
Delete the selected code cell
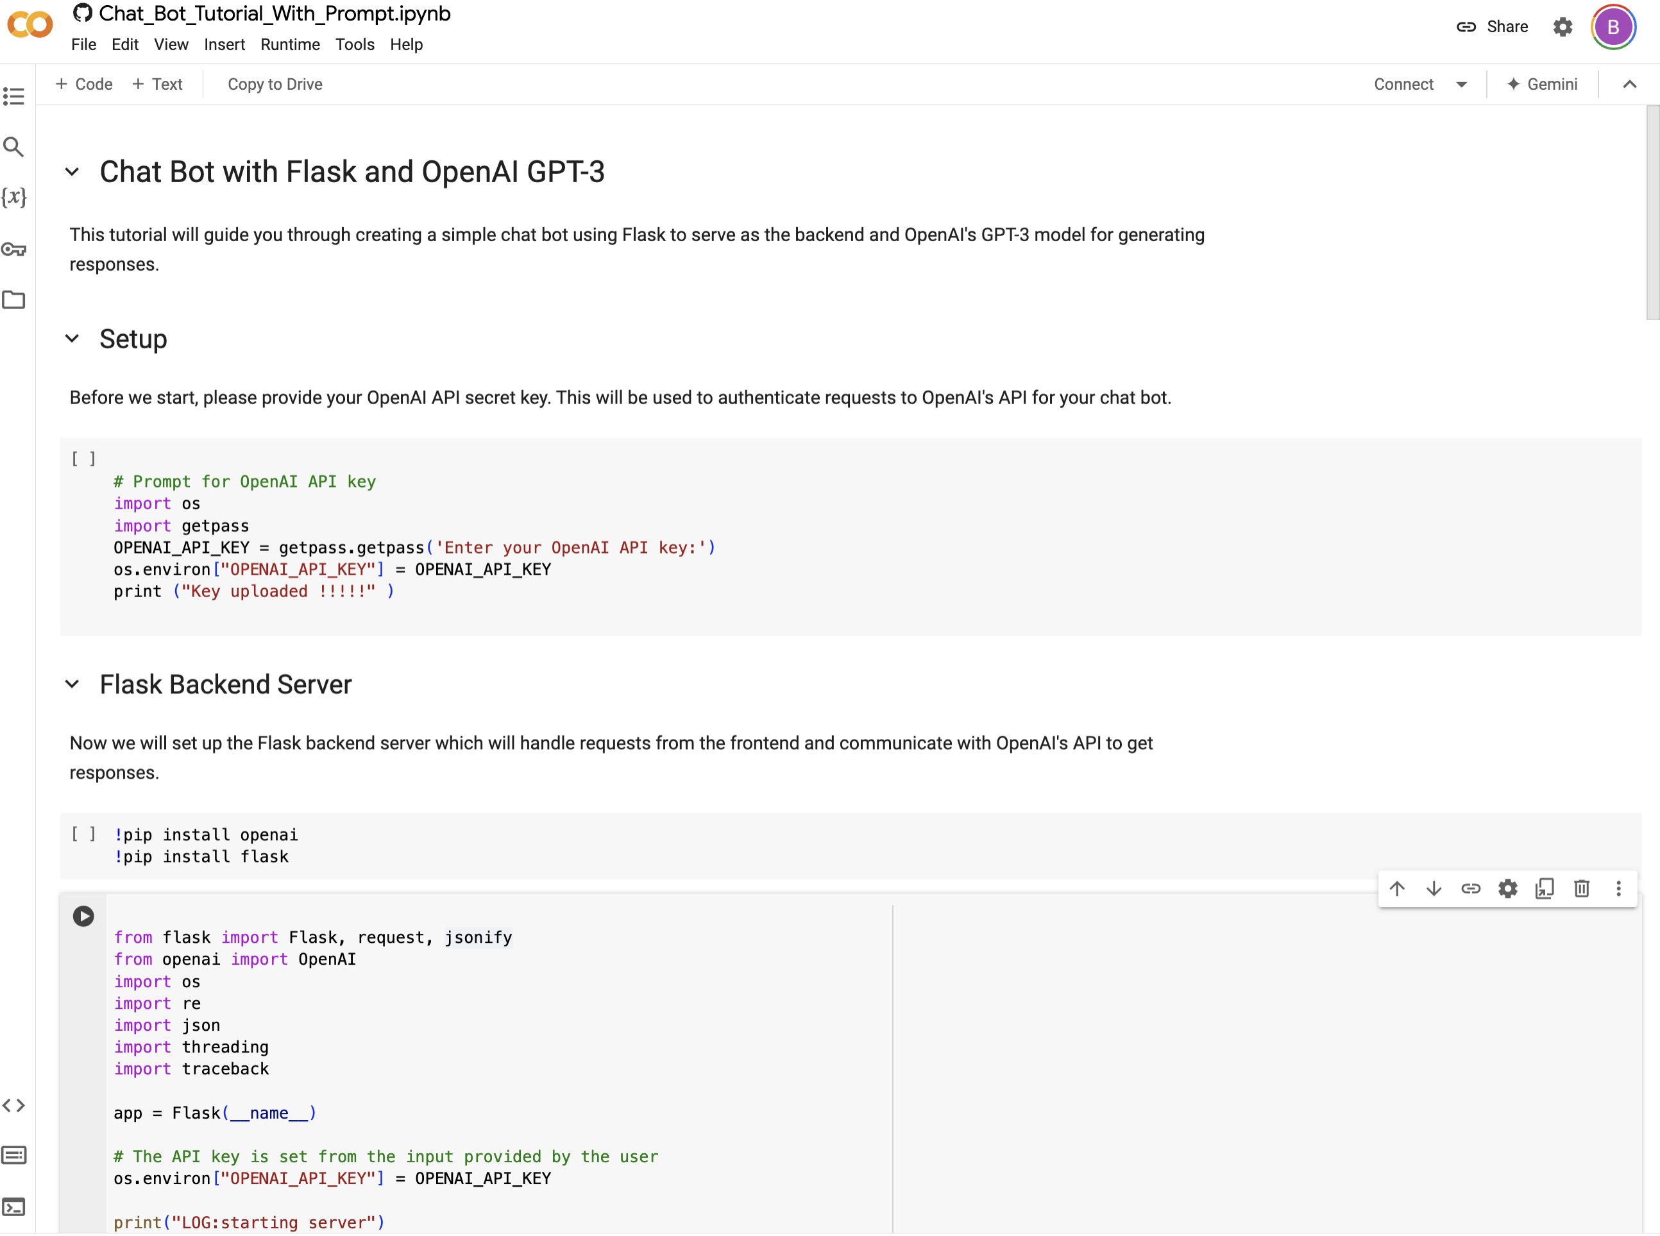[x=1580, y=888]
